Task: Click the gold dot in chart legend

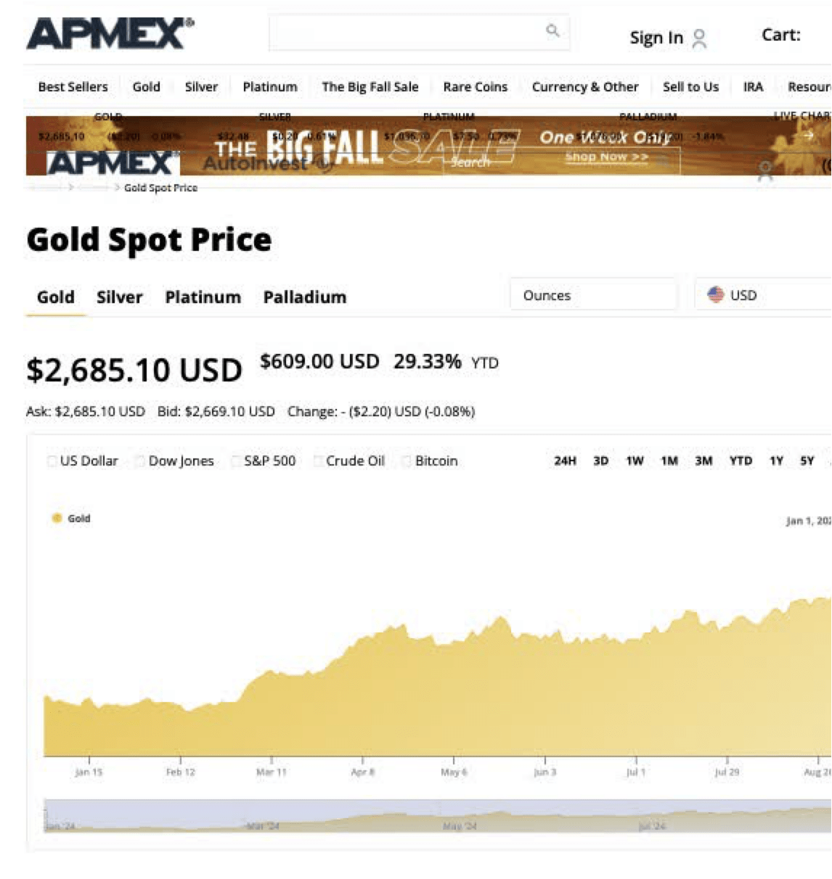Action: click(57, 518)
